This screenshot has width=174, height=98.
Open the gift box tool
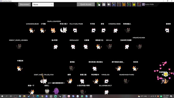pos(104,4)
